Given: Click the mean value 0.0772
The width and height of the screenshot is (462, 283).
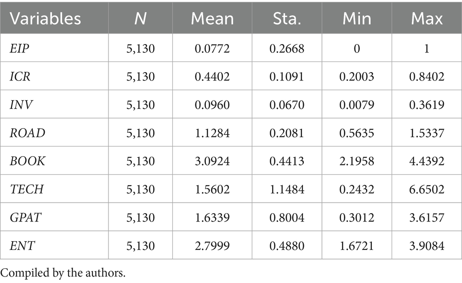Looking at the screenshot, I should point(212,48).
